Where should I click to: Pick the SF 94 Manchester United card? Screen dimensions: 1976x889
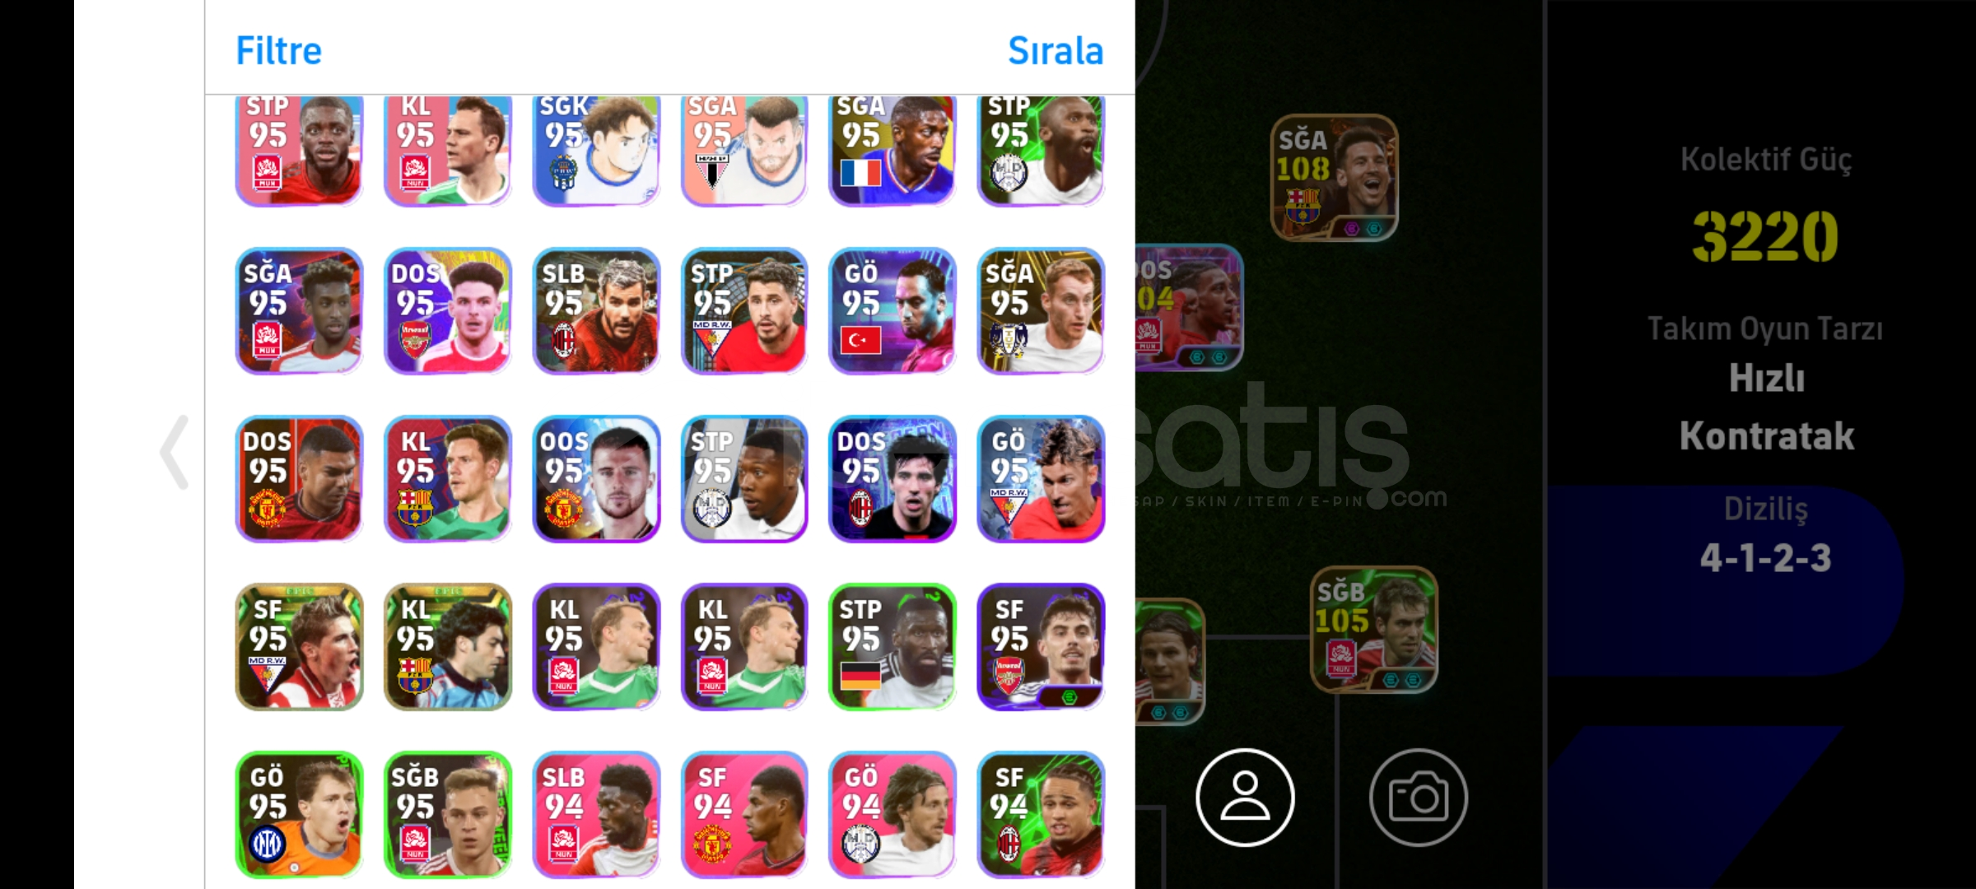tap(744, 815)
